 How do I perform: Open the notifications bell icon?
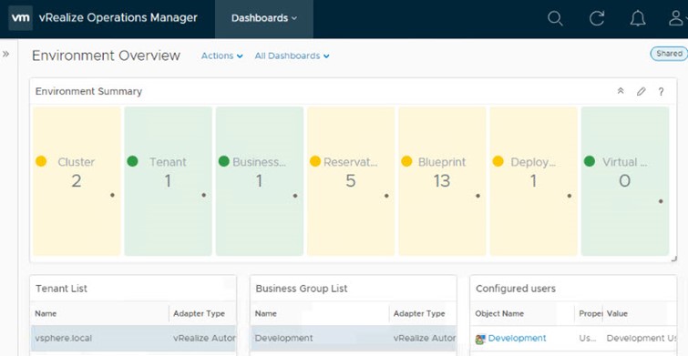click(638, 18)
